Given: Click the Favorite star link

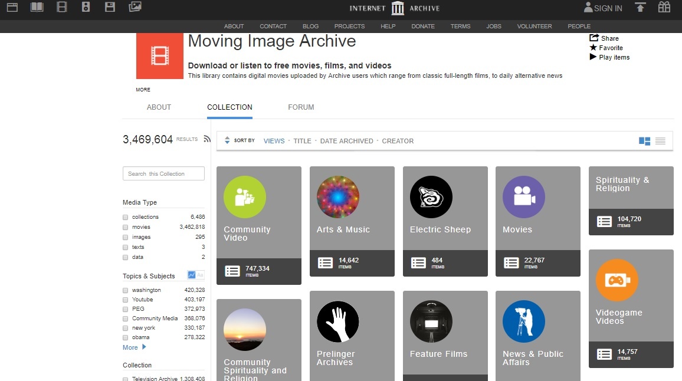Looking at the screenshot, I should point(606,48).
